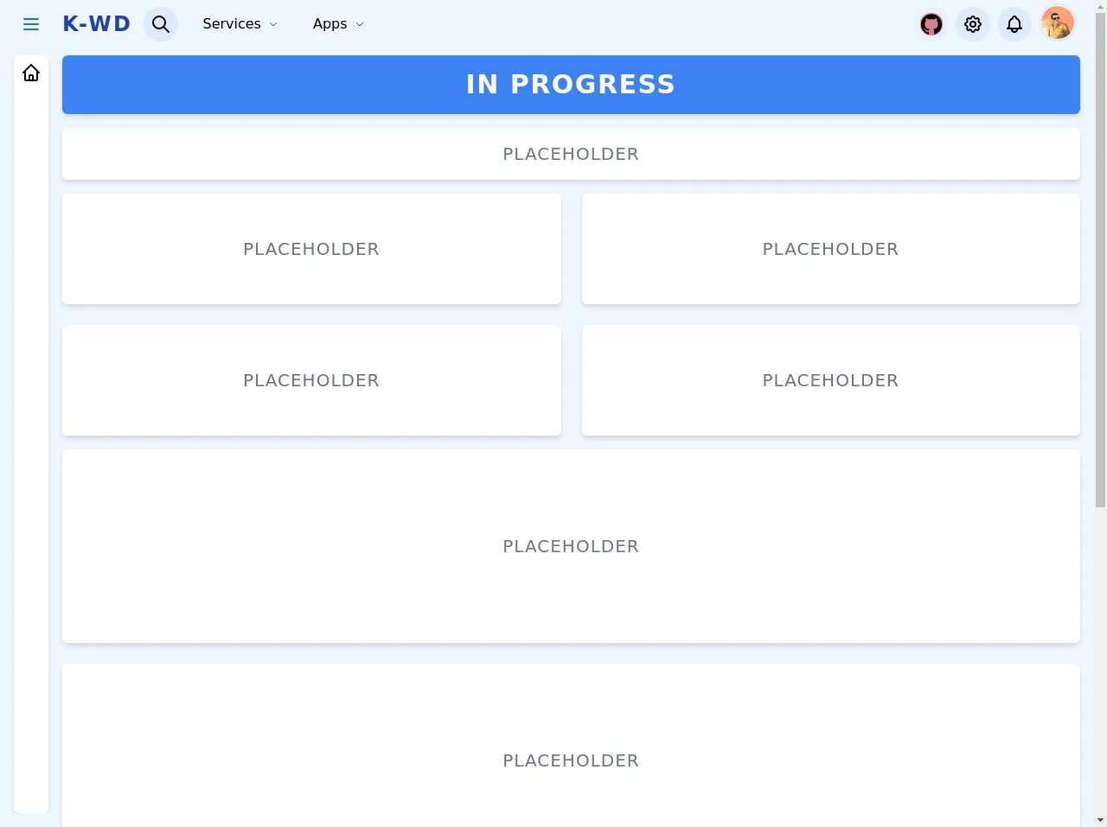Click the page's vertical scrollbar thumb
This screenshot has height=827, width=1107.
tap(1100, 259)
